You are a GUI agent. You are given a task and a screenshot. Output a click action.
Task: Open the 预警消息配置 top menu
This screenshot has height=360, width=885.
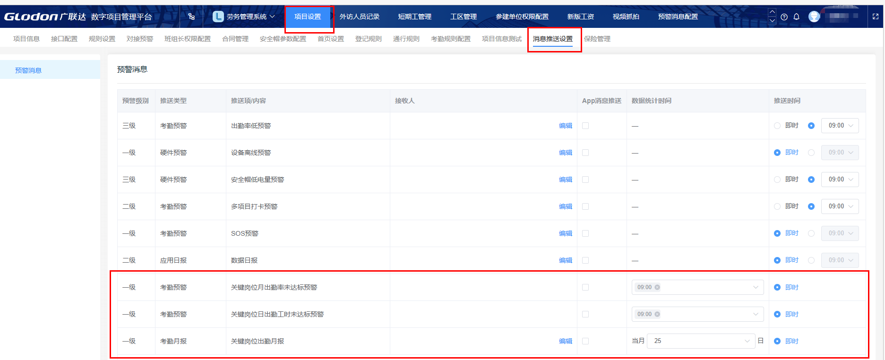pos(678,17)
